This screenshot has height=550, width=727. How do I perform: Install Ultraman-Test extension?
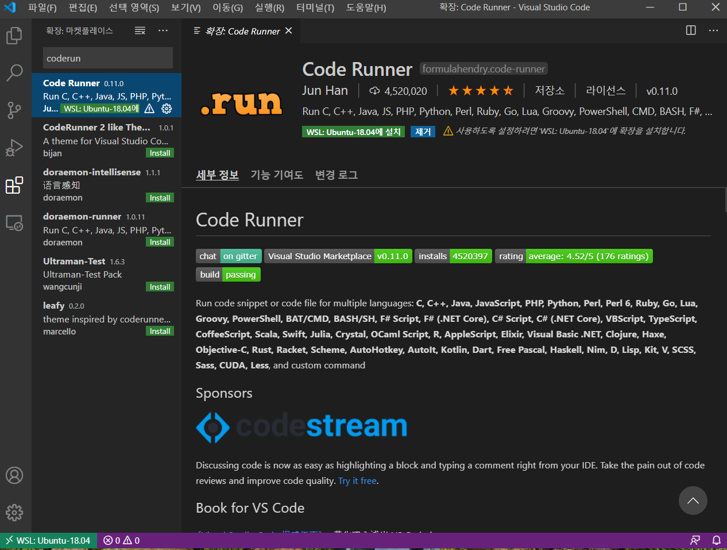(x=160, y=287)
